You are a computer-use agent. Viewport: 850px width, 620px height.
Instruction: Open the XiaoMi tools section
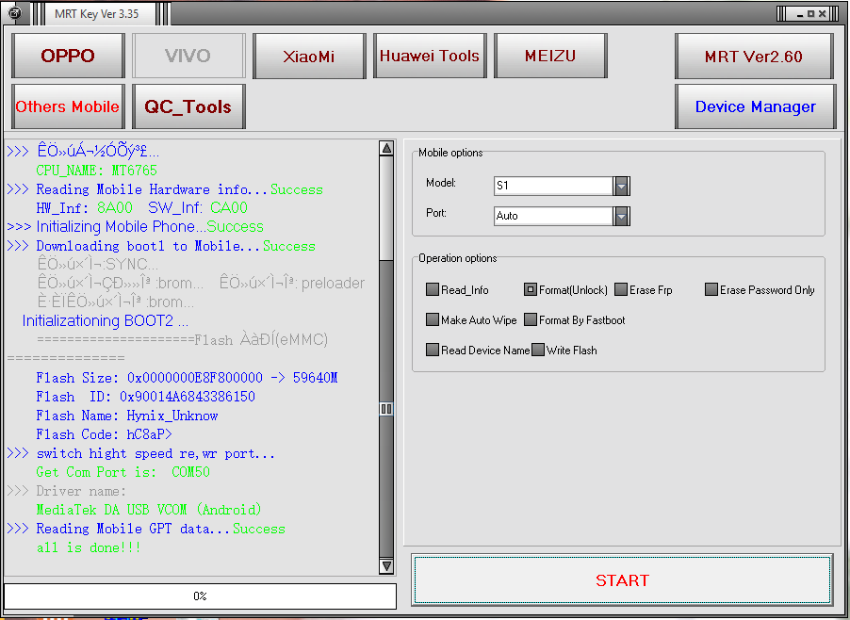pyautogui.click(x=309, y=56)
